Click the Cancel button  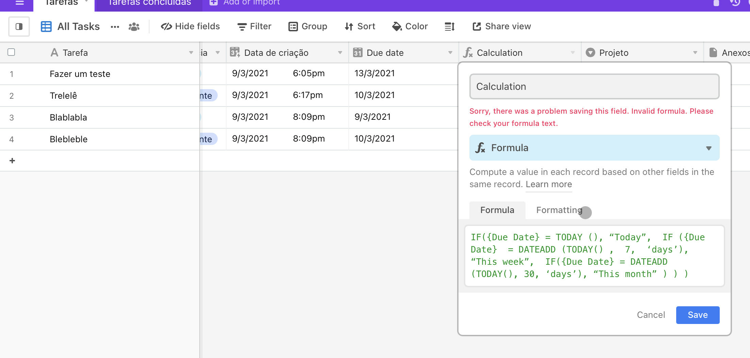click(x=651, y=315)
